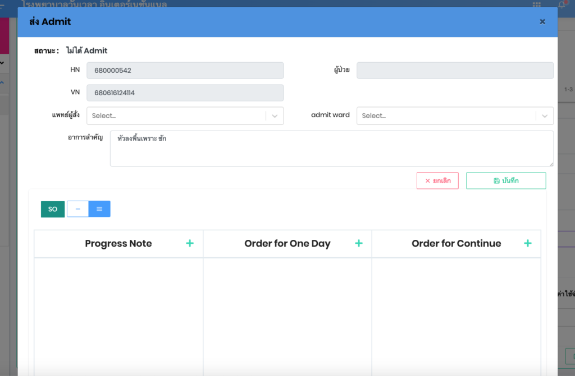Select the Progress Note column header
This screenshot has width=575, height=376.
pyautogui.click(x=118, y=244)
